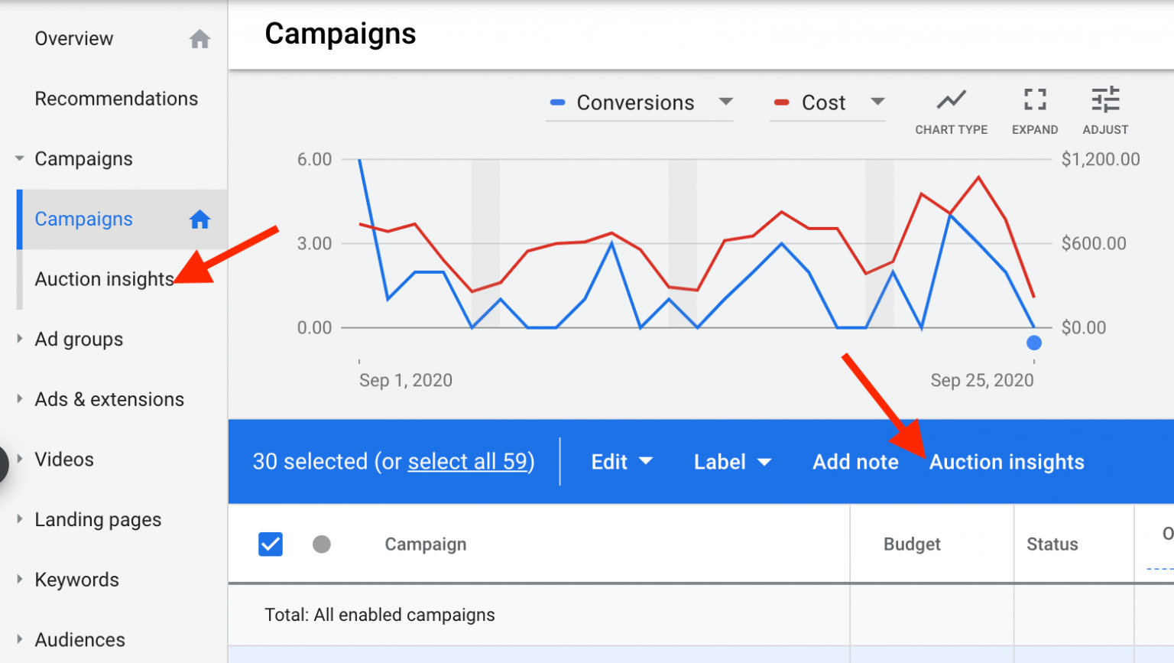Select the home icon beside Campaigns sub-item
This screenshot has width=1174, height=663.
(x=199, y=219)
